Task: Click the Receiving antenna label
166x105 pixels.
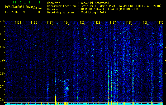Action: (61, 12)
